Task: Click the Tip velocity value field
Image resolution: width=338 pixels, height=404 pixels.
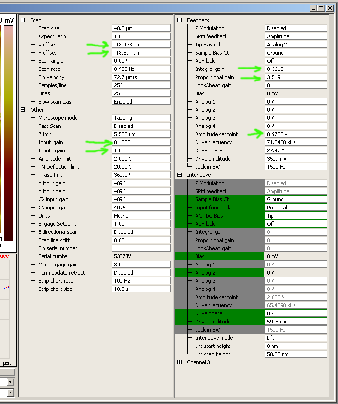Action: tap(141, 77)
